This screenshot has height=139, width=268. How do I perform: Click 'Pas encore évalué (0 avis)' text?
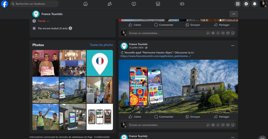pos(53,28)
